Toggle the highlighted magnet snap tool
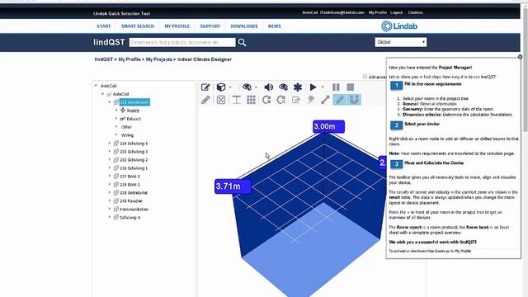Viewport: 528px width, 297px height. (x=354, y=100)
